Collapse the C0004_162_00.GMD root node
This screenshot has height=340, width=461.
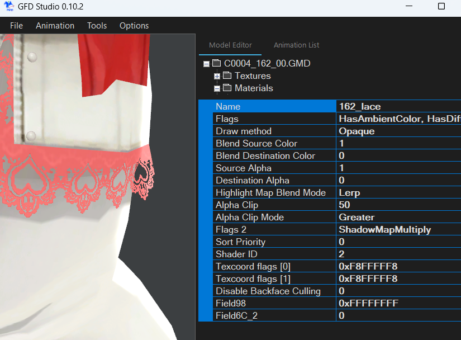206,63
